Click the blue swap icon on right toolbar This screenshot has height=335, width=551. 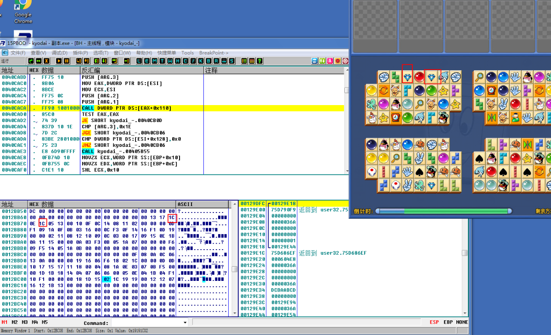[x=315, y=61]
